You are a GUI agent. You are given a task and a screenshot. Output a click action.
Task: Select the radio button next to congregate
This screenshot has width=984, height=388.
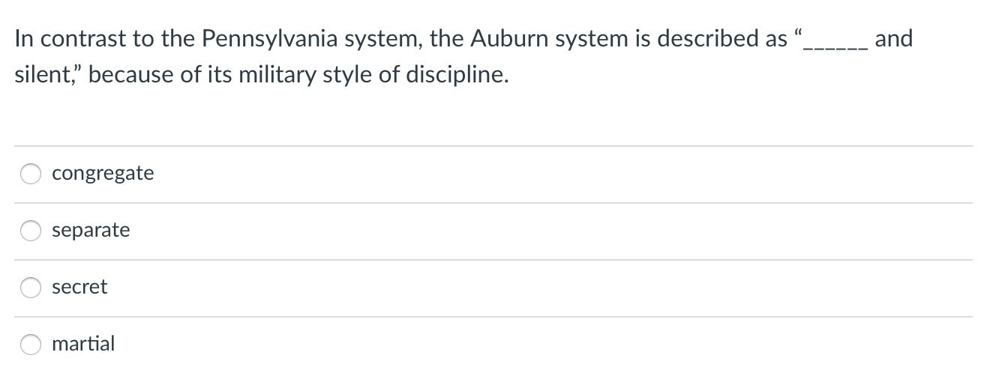coord(31,175)
